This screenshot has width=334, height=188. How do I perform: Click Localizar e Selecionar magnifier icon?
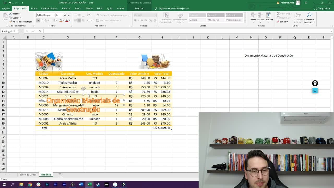point(309,15)
